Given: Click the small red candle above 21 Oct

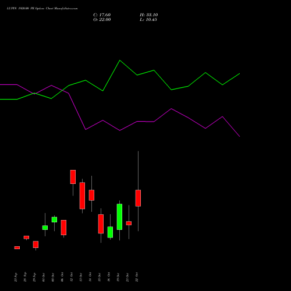Looking at the screenshot, I should click(x=129, y=223).
